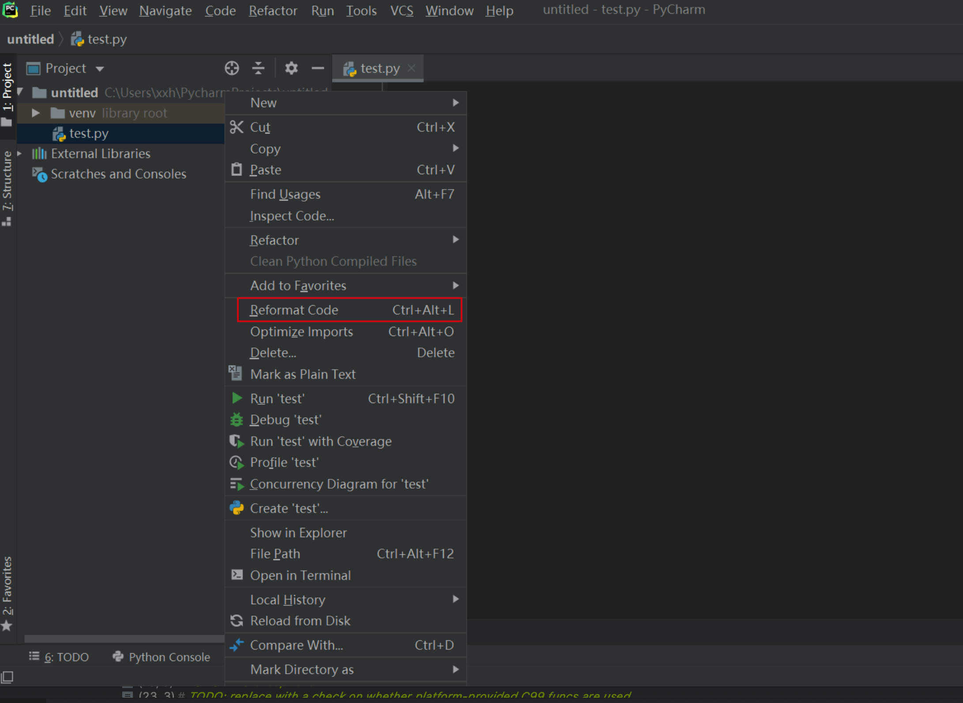The width and height of the screenshot is (963, 703).
Task: Click the PyCharm logo in title bar
Action: tap(10, 10)
